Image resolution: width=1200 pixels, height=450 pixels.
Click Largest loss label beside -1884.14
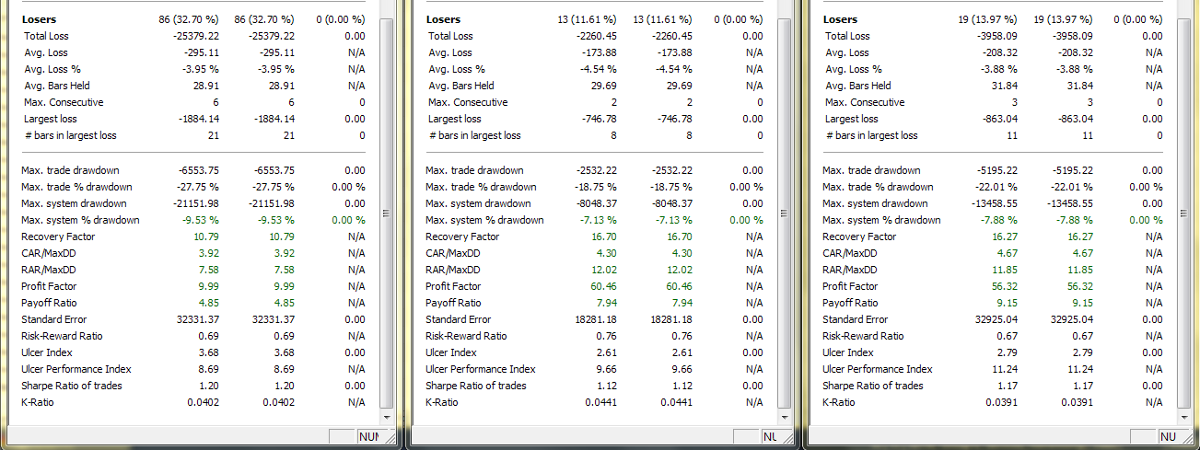click(x=51, y=119)
